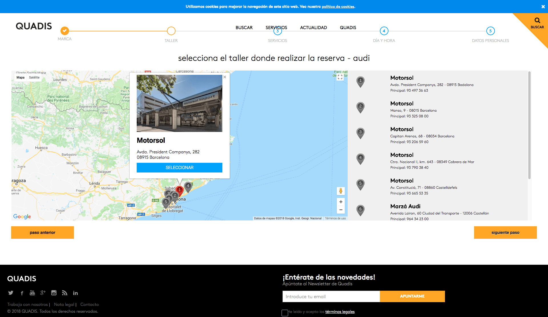
Task: Click the completed MARCA step checkmark
Action: pyautogui.click(x=65, y=31)
